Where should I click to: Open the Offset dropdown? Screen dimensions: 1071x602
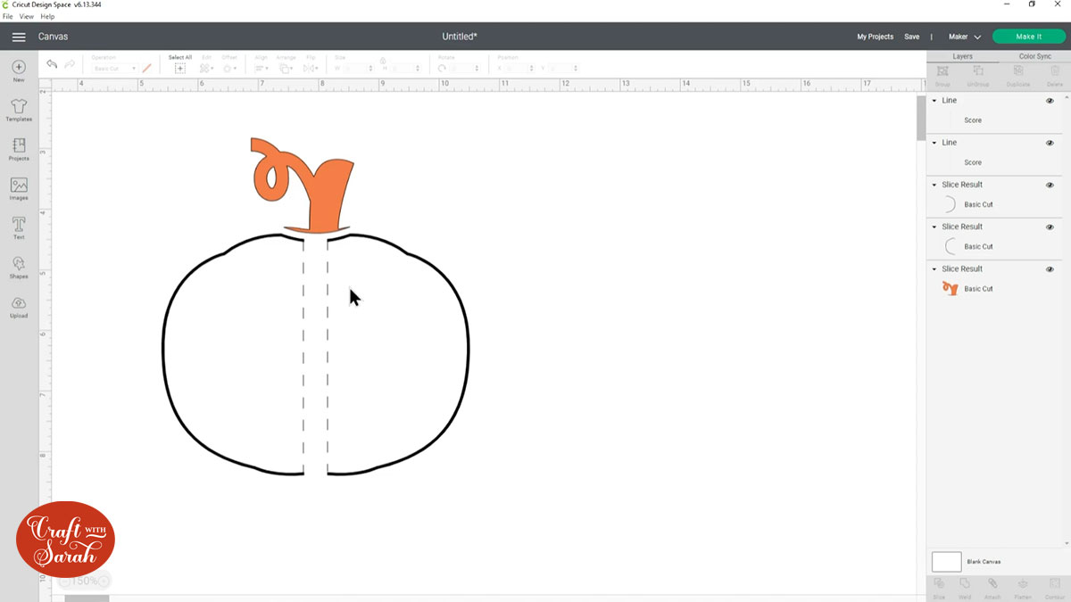[229, 69]
